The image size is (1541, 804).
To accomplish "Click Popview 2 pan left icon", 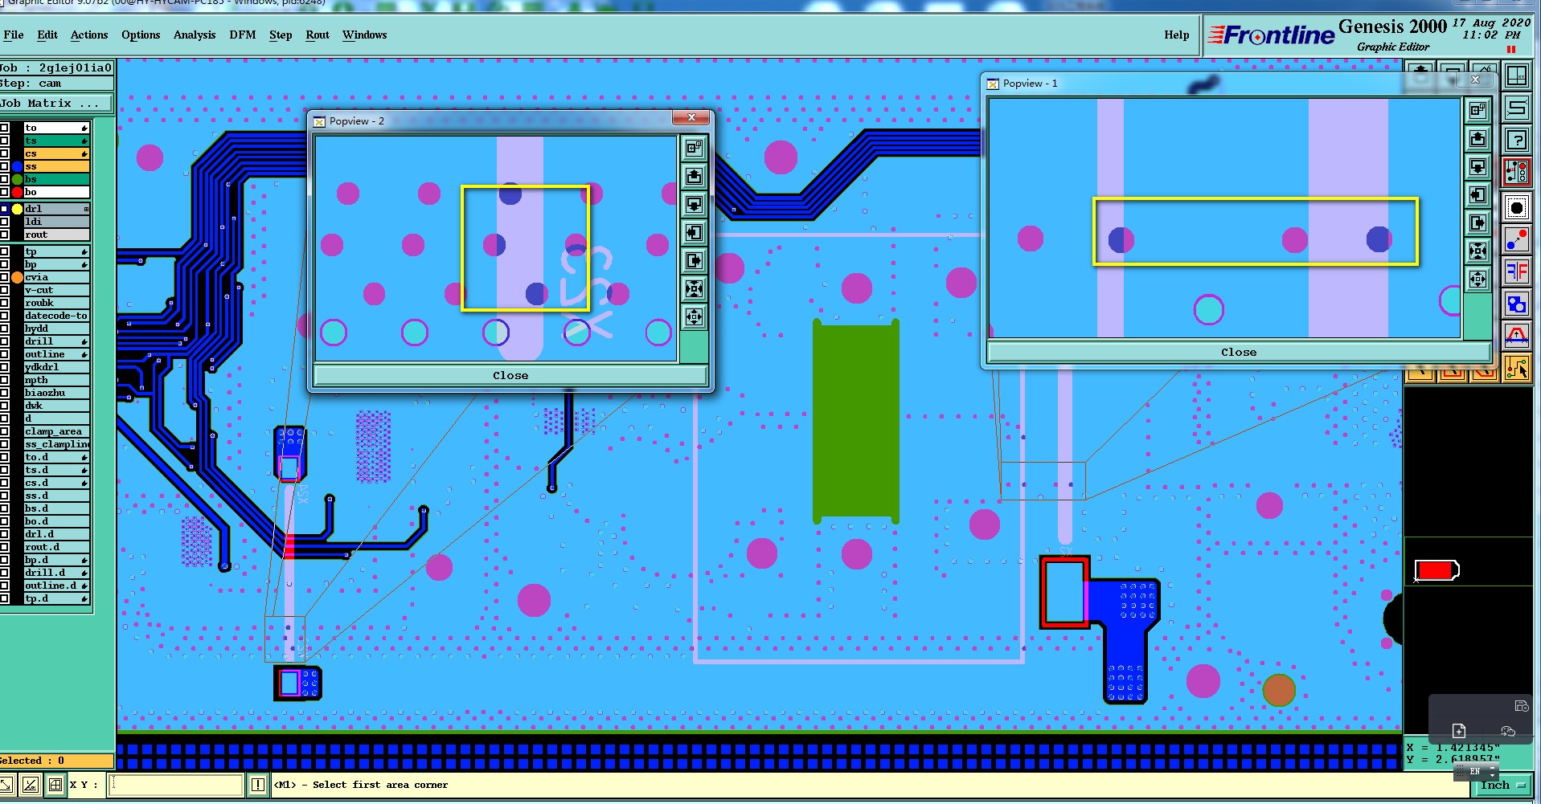I will click(x=695, y=232).
